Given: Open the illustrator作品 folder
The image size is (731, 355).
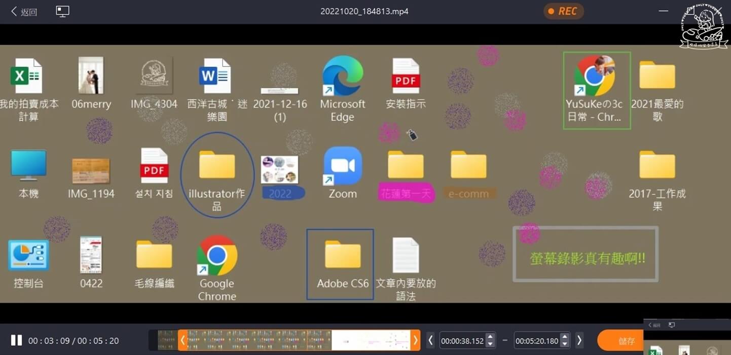Looking at the screenshot, I should (x=216, y=166).
